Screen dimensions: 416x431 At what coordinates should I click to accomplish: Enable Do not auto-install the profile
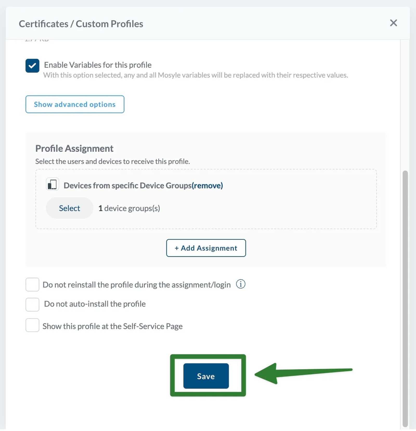(32, 304)
